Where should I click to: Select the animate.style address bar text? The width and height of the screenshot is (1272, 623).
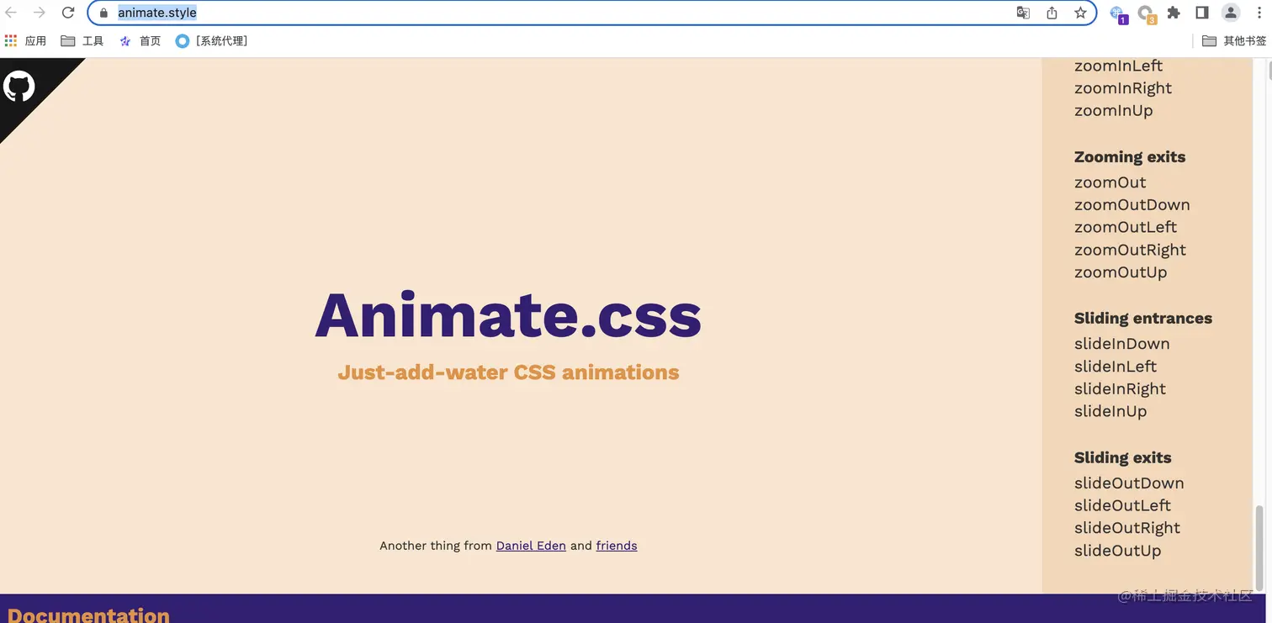(157, 13)
